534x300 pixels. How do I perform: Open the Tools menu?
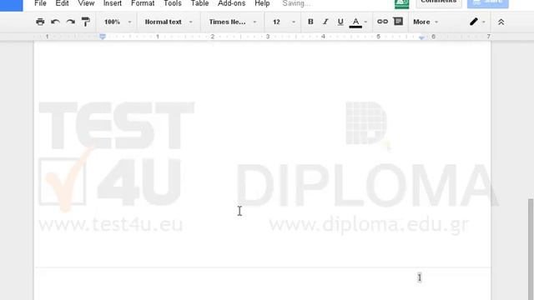pyautogui.click(x=173, y=3)
